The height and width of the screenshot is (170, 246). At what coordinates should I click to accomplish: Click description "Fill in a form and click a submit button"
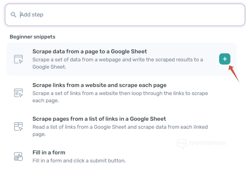pos(79,160)
